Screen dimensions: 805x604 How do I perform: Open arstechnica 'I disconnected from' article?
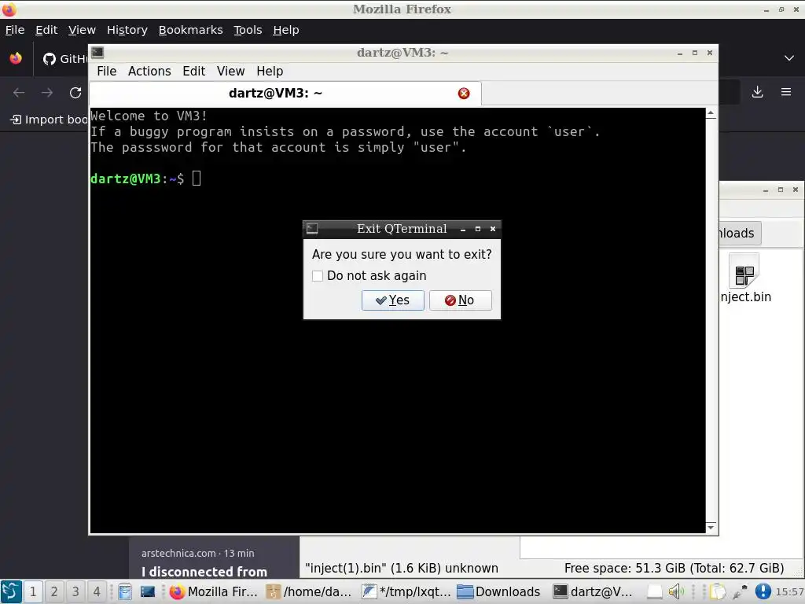tap(204, 572)
